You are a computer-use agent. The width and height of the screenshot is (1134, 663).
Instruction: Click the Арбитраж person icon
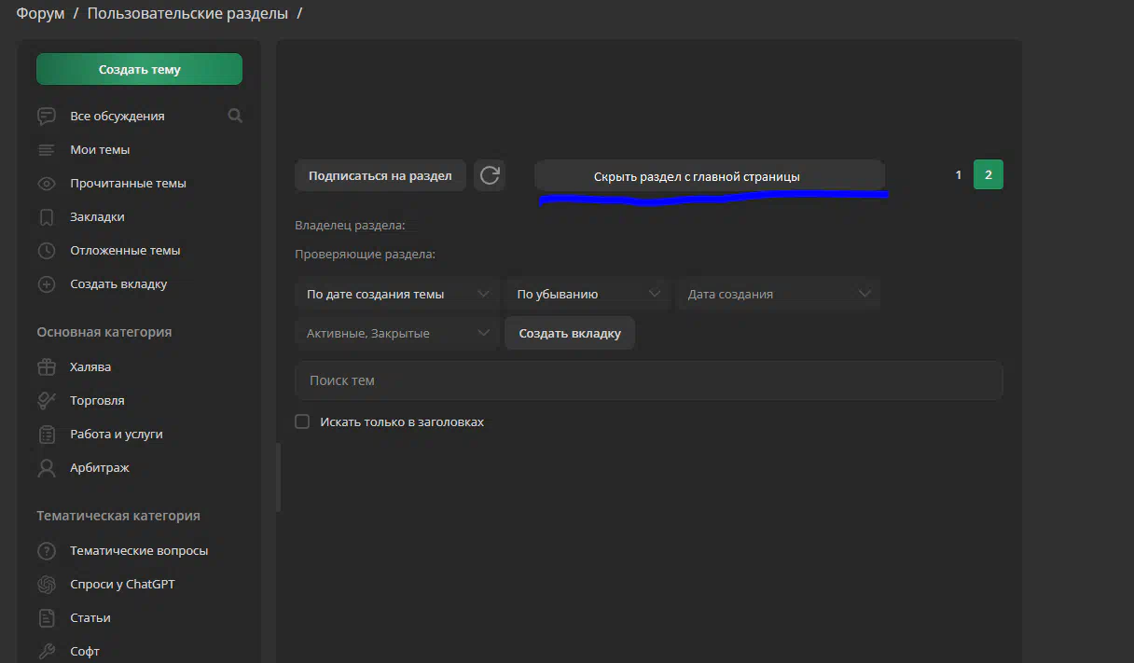[47, 467]
